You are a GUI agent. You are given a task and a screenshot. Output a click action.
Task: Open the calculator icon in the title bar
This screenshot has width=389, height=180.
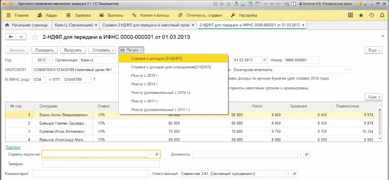pyautogui.click(x=251, y=4)
